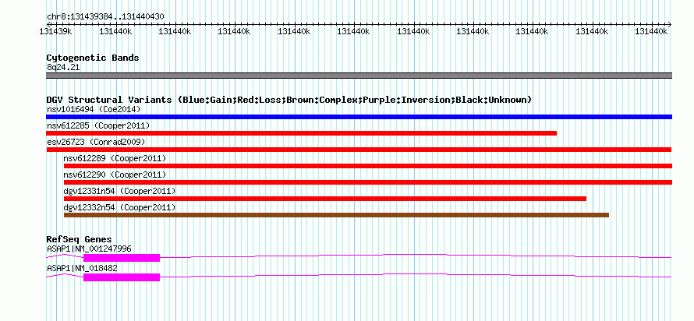694x321 pixels.
Task: Click the DGV Structural Variants track heading
Action: click(x=289, y=100)
